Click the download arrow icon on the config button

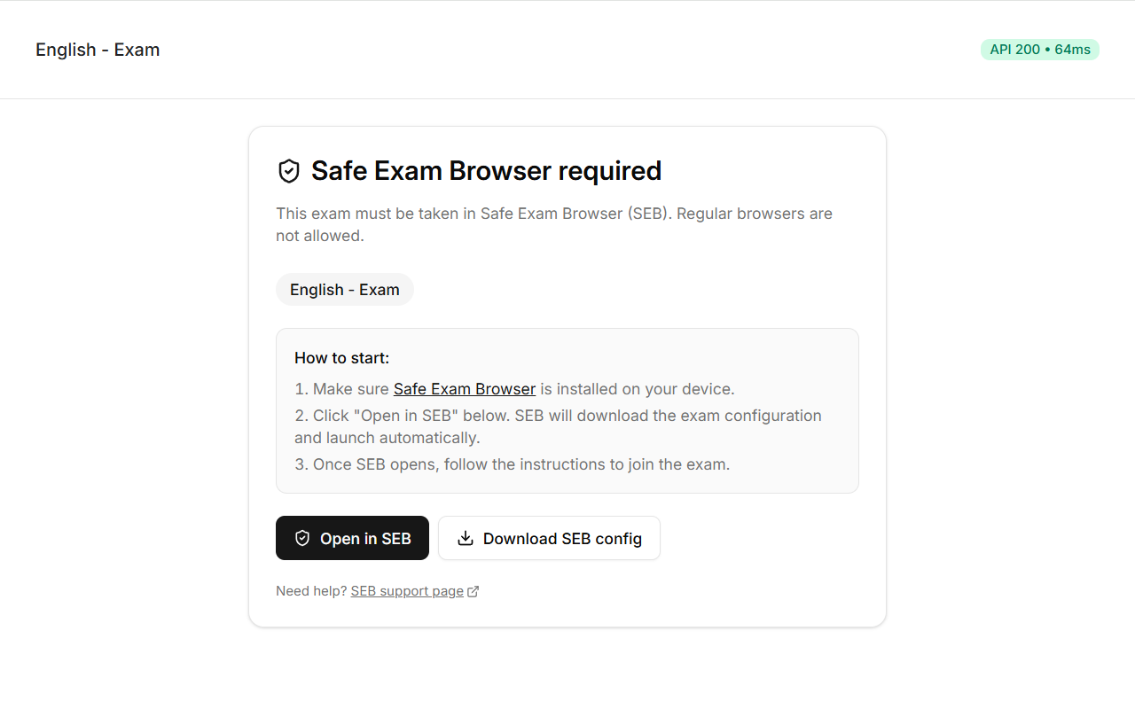465,538
